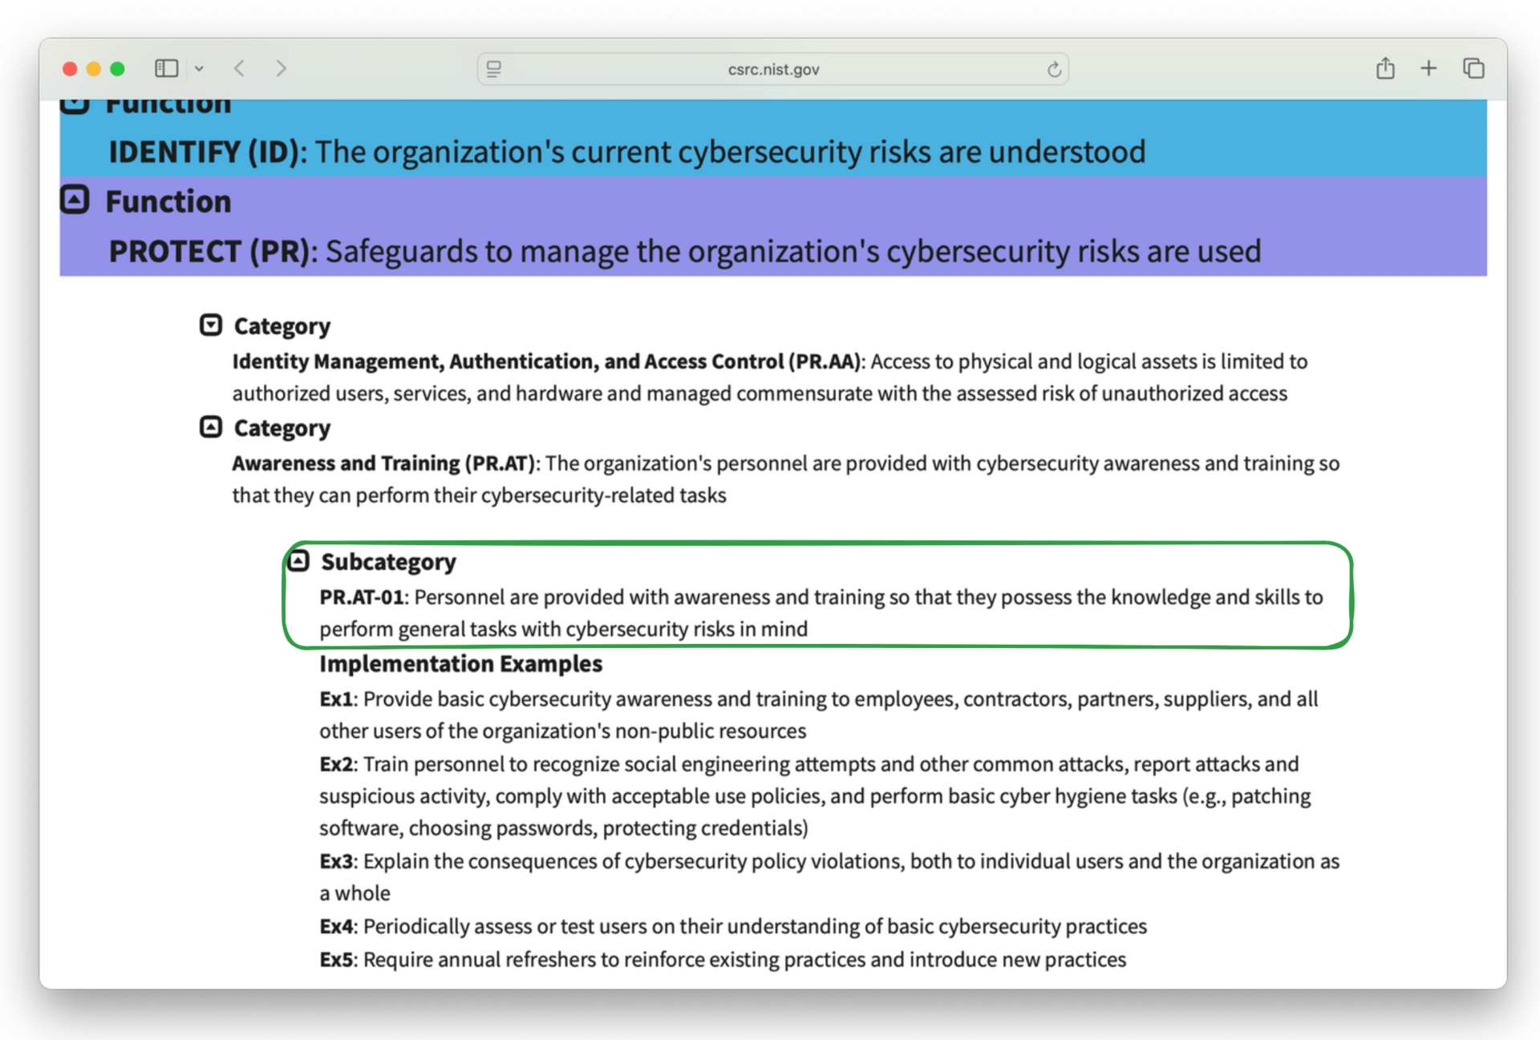Go forward to next page
The image size is (1540, 1040).
pos(281,69)
